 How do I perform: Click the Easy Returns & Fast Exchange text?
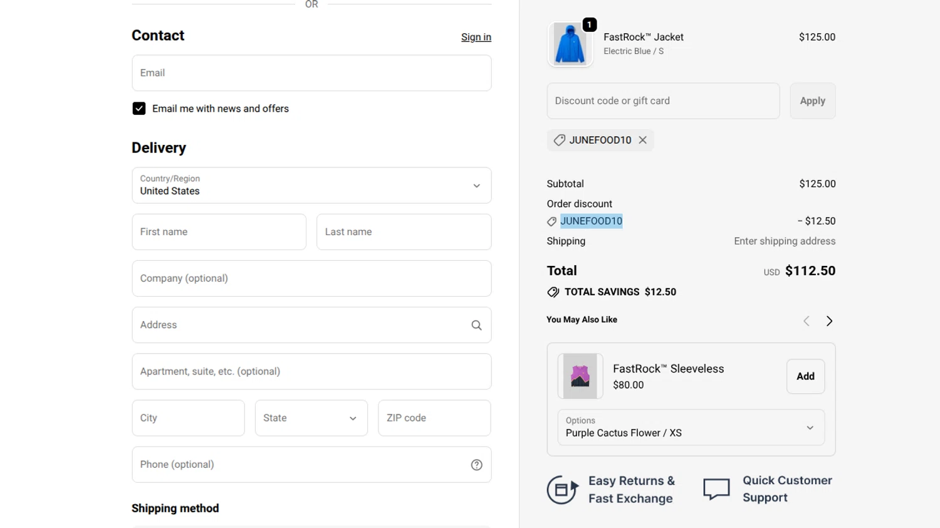pos(632,490)
